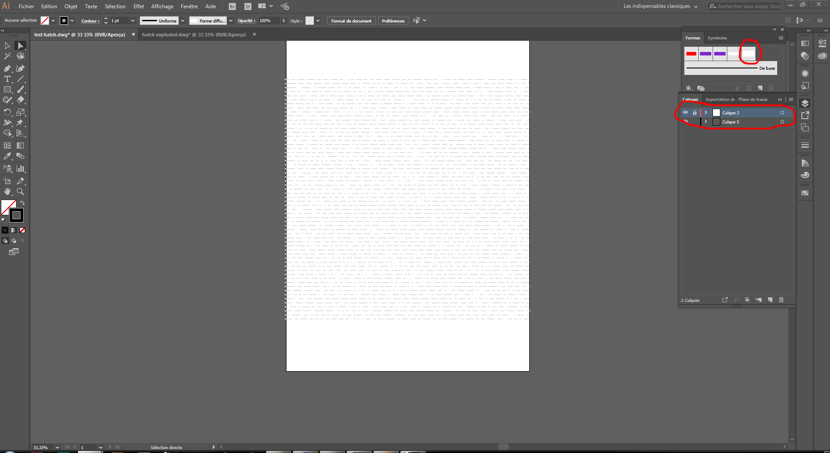The width and height of the screenshot is (830, 453).
Task: Select the Hand tool
Action: click(7, 191)
